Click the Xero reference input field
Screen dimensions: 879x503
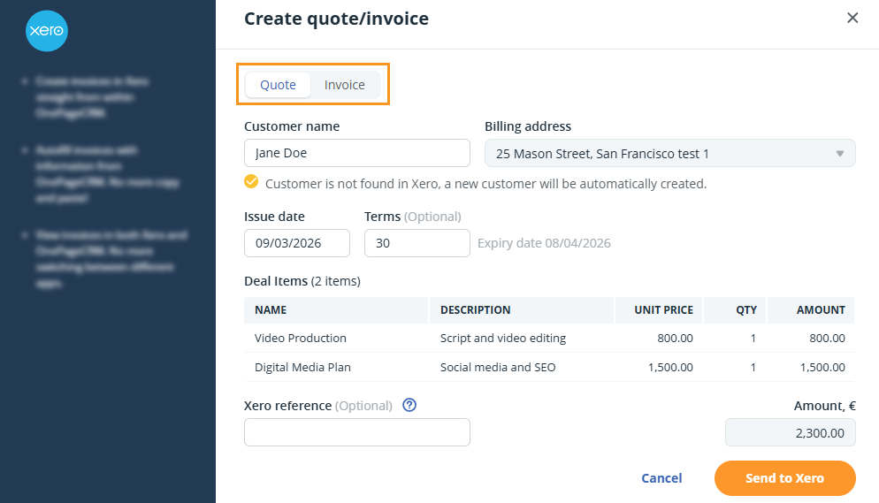point(357,432)
